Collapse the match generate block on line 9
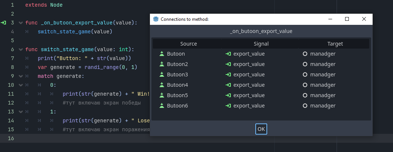The width and height of the screenshot is (393, 152). click(x=20, y=76)
